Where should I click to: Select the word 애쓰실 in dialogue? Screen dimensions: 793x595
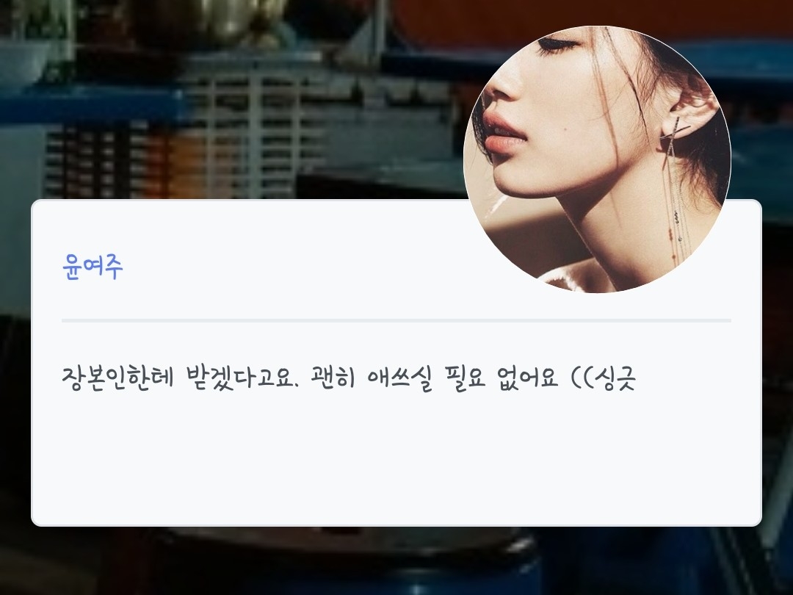pos(400,378)
